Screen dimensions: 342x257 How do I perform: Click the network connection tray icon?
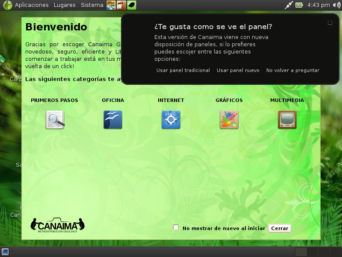(289, 5)
